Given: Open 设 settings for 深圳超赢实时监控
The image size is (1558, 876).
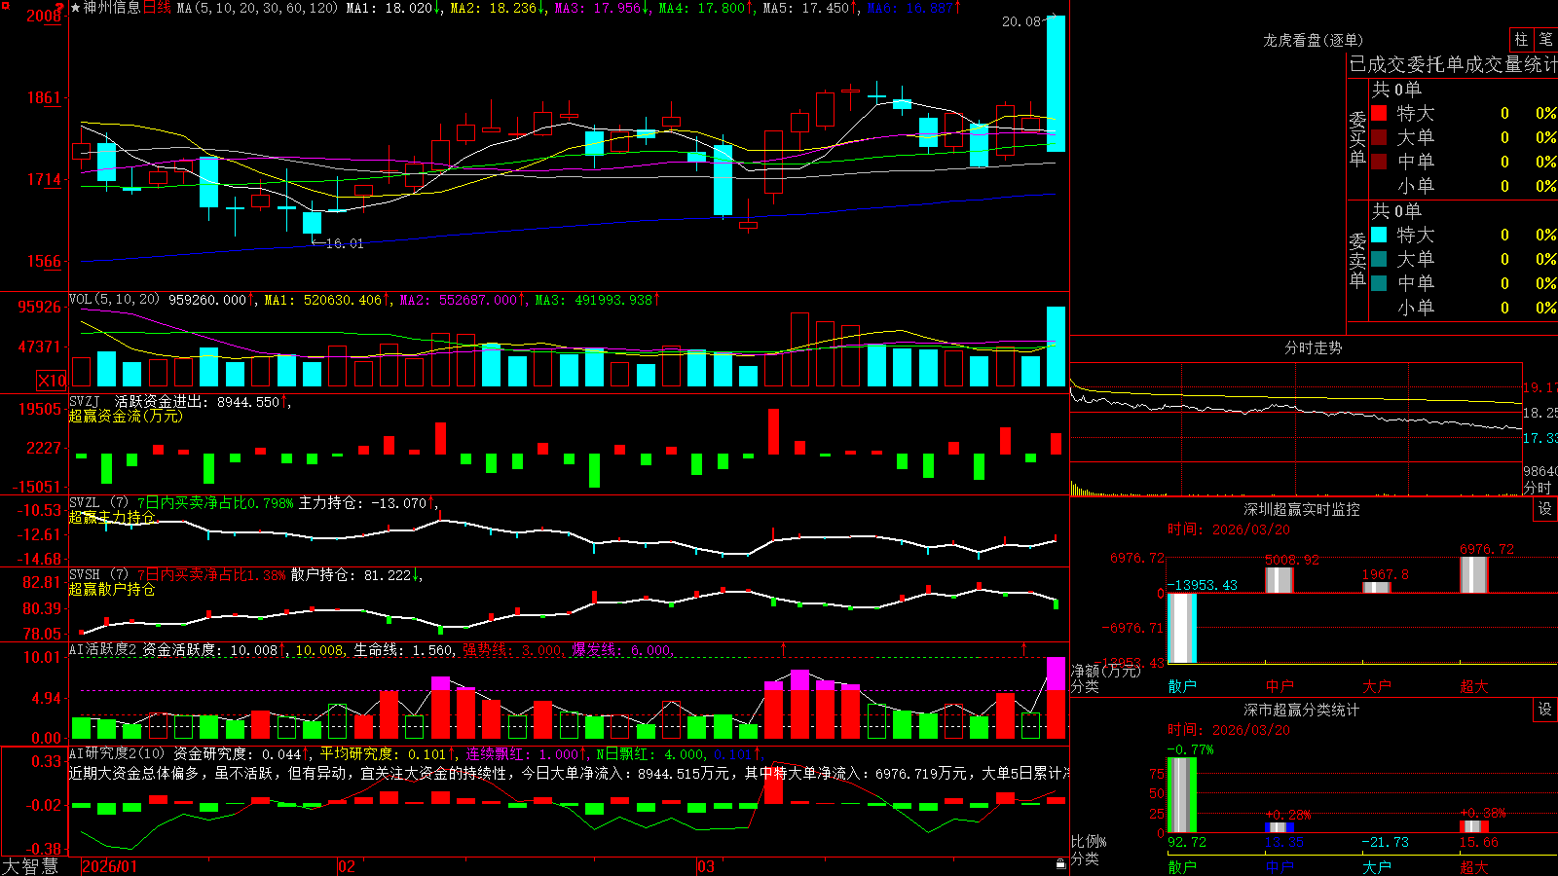Looking at the screenshot, I should pos(1545,509).
